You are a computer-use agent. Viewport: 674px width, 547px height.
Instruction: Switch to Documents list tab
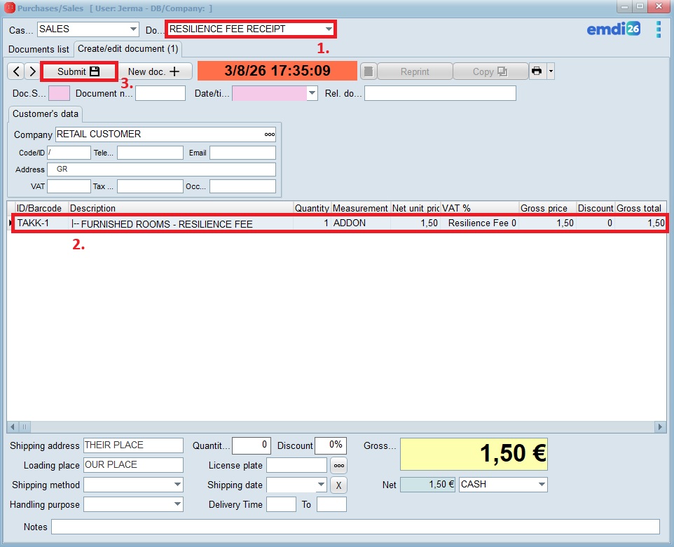[39, 49]
